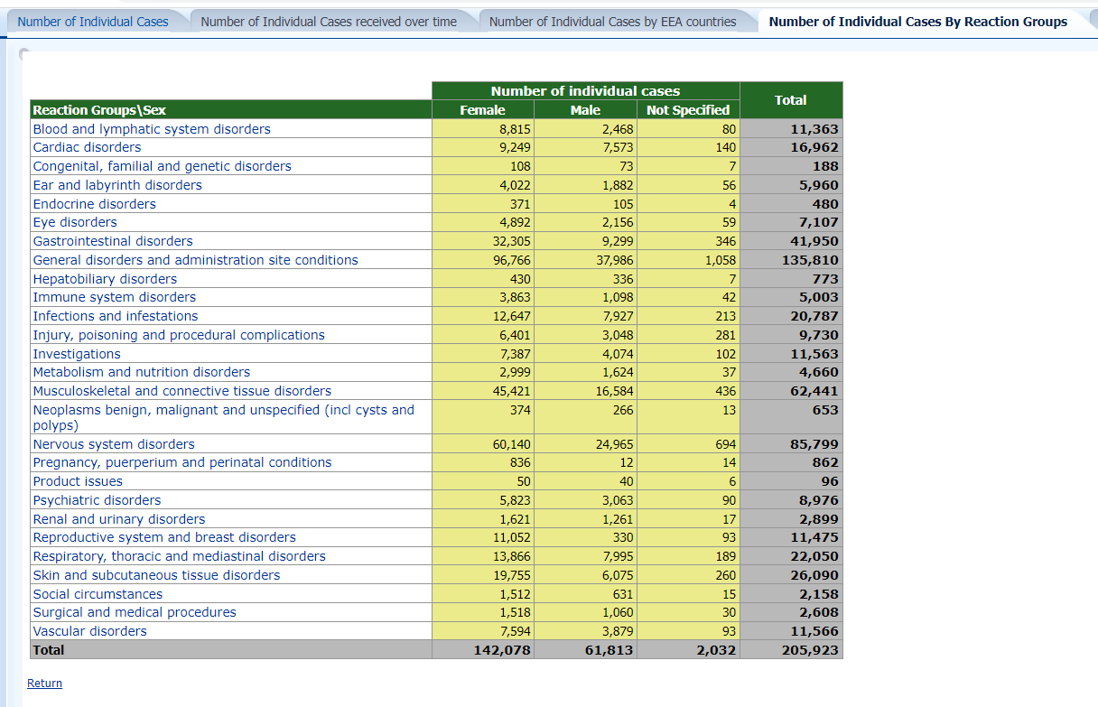Click the Return link

(x=44, y=683)
